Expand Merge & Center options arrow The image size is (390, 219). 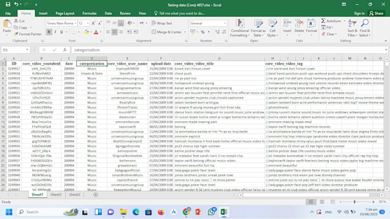[x=185, y=32]
